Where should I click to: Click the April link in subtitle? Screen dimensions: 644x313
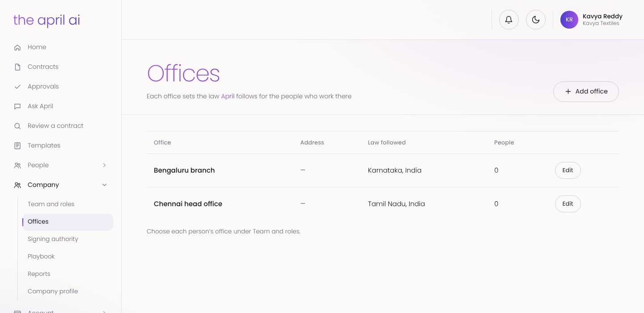tap(228, 96)
